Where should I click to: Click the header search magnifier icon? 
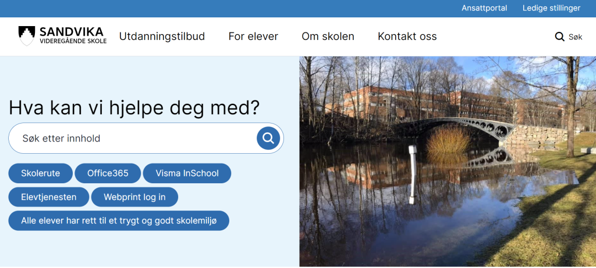coord(559,37)
